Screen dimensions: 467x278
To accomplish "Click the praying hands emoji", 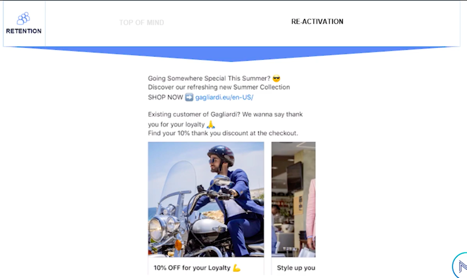I will click(x=210, y=124).
